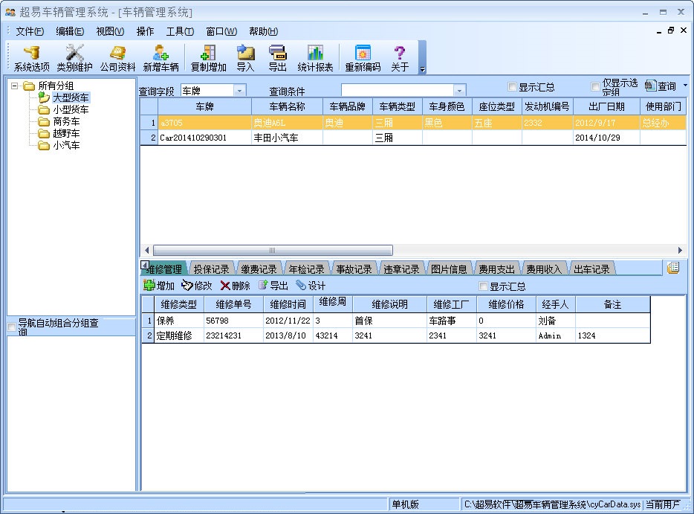Viewport: 694px width, 514px height.
Task: Toggle 显示汇总 checkbox in maintenance panel
Action: tap(483, 286)
